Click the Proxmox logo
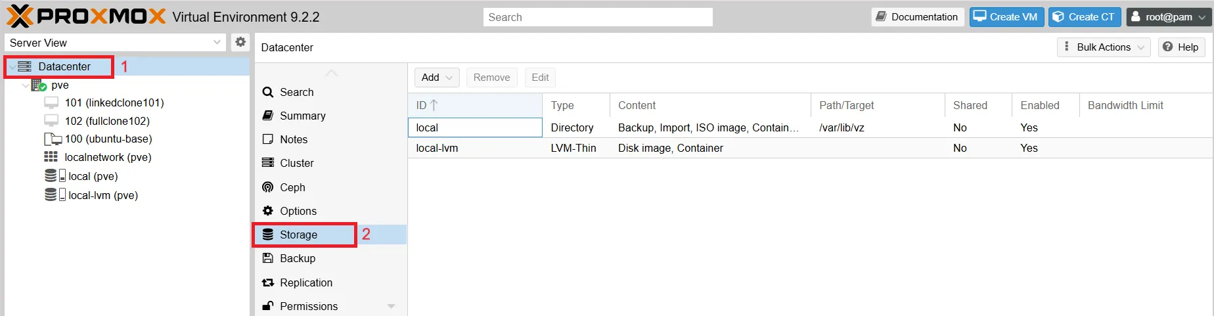This screenshot has height=316, width=1214. coord(87,16)
